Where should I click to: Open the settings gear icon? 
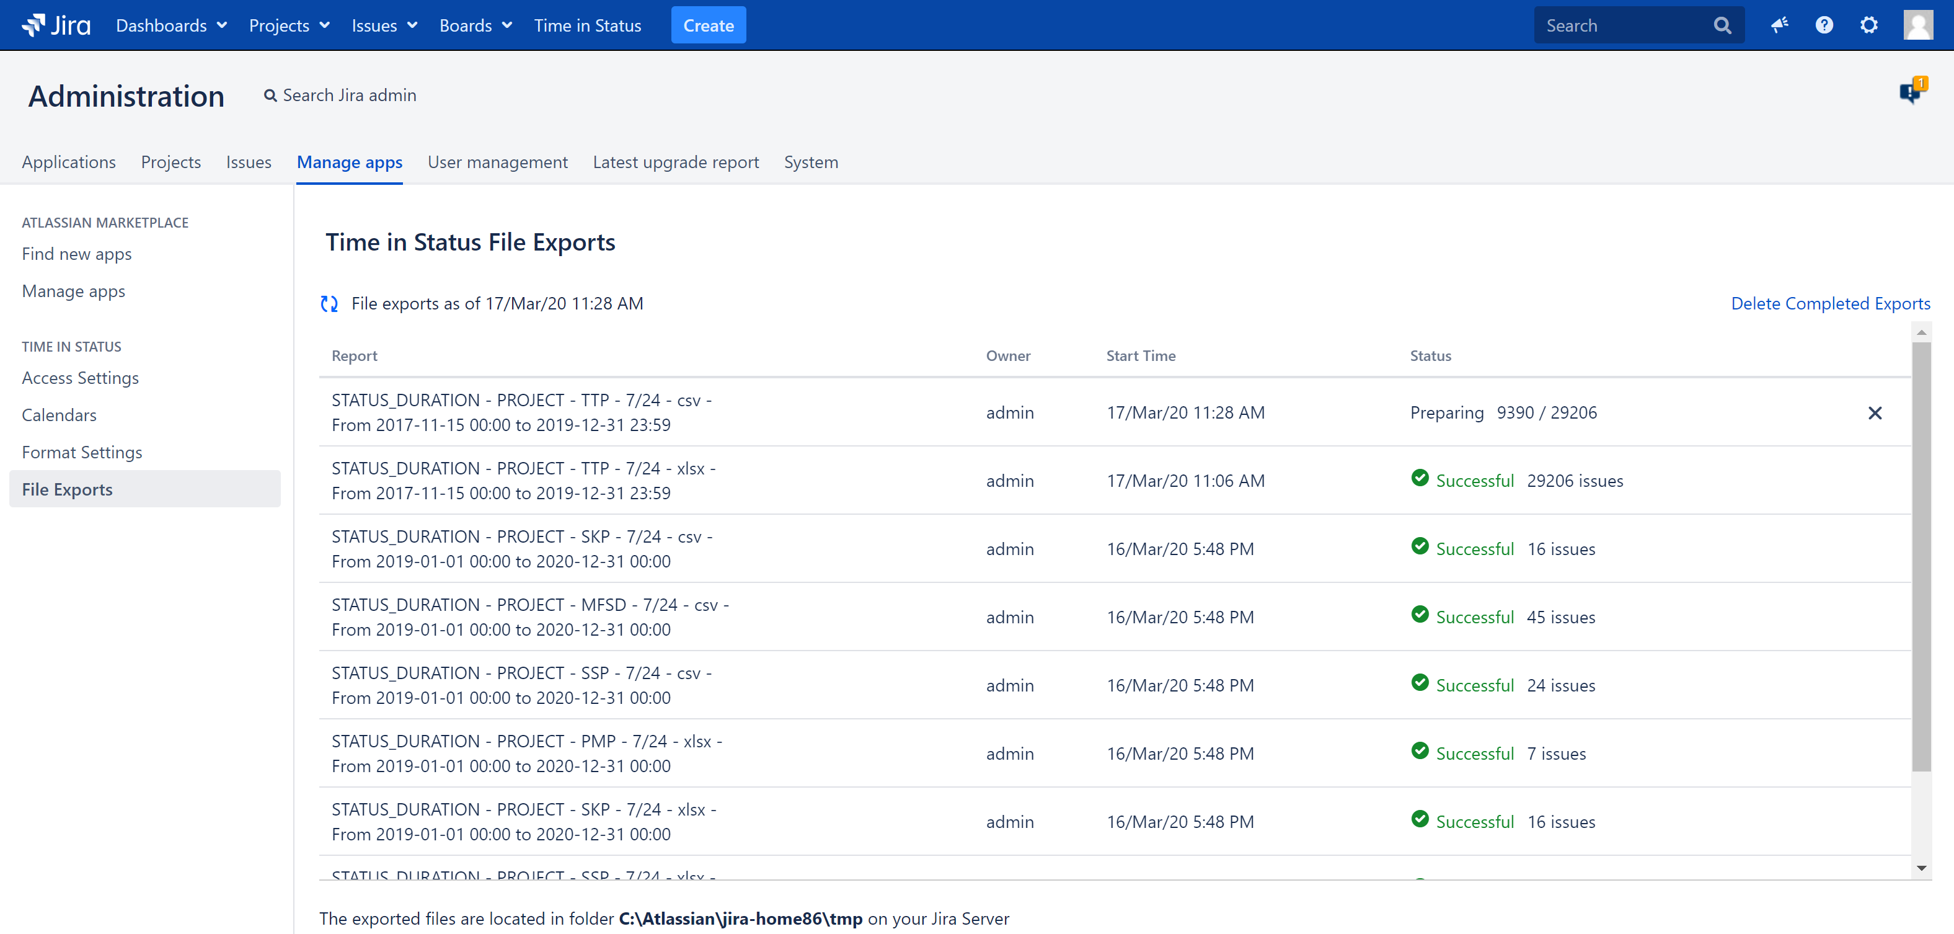point(1868,25)
